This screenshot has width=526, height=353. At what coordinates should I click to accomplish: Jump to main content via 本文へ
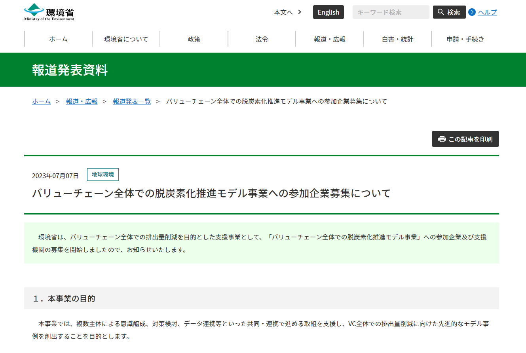(283, 12)
